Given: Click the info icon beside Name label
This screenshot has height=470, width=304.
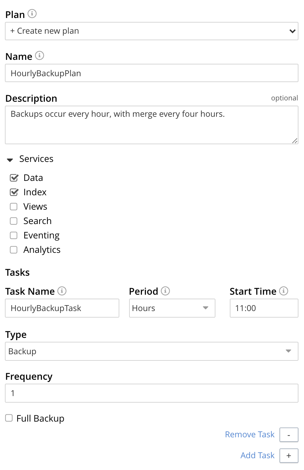Looking at the screenshot, I should [x=40, y=56].
